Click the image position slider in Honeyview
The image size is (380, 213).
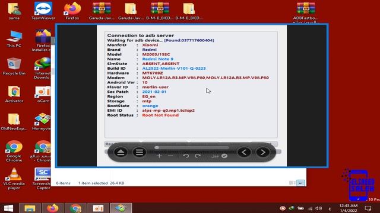pos(191,147)
